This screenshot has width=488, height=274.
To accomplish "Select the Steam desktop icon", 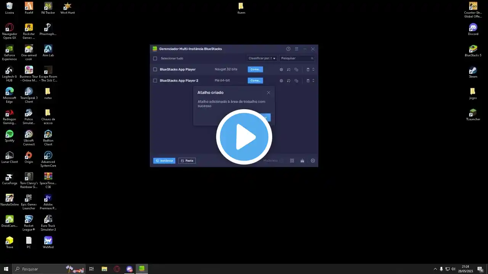I will (x=473, y=72).
